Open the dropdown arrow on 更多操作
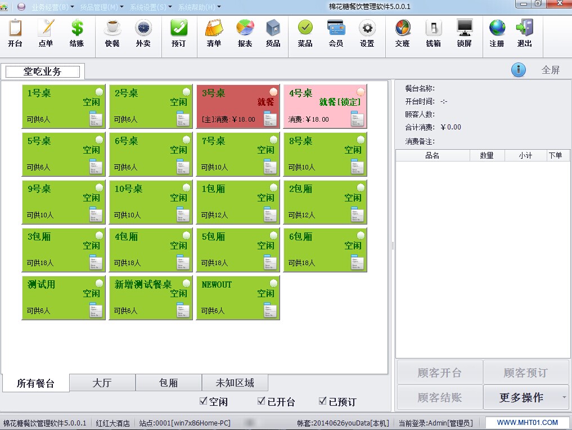572x430 pixels. click(564, 397)
